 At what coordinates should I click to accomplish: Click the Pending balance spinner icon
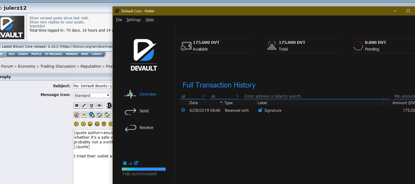[358, 46]
